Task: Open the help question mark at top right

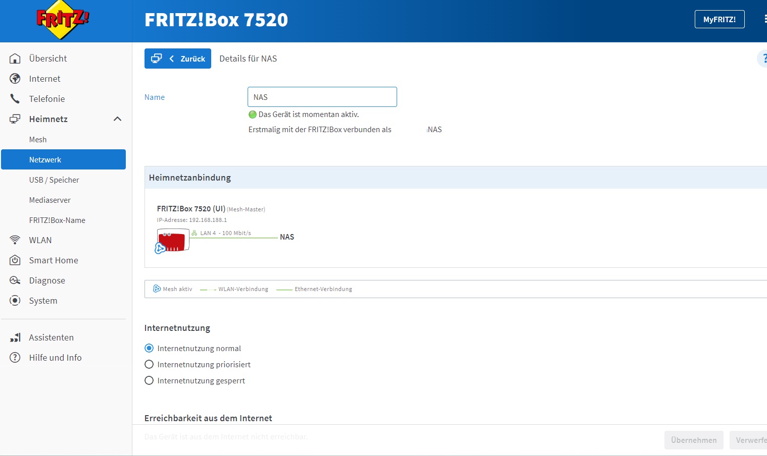Action: coord(763,59)
